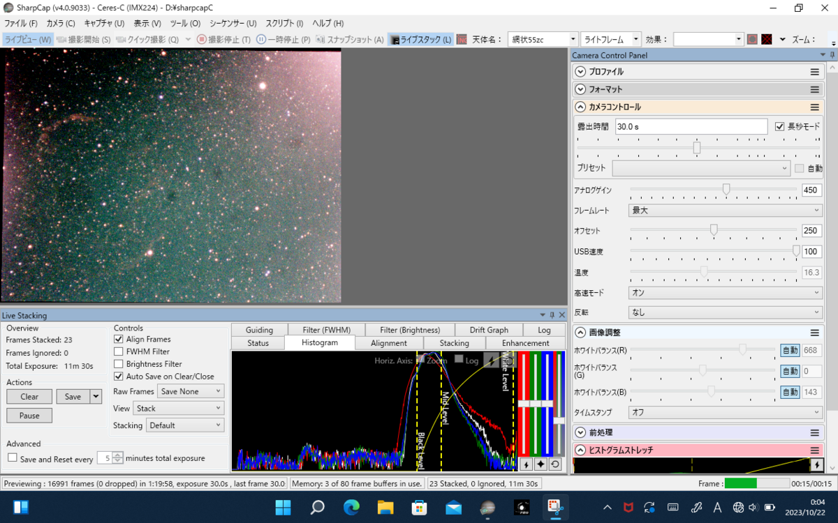Click the lightning auto-stretch button under color sliders
The height and width of the screenshot is (523, 838).
[x=525, y=464]
